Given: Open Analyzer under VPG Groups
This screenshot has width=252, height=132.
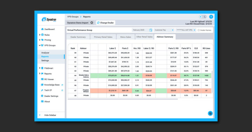Looking at the screenshot, I should pos(45,53).
